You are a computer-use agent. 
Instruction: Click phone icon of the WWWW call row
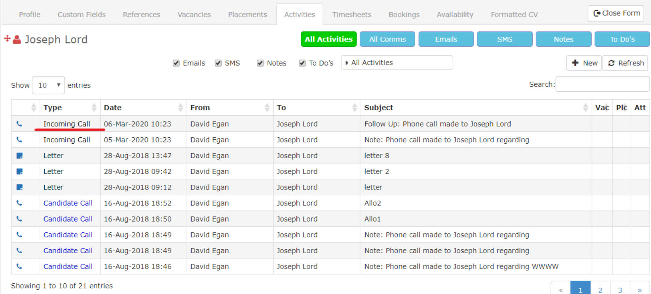[19, 266]
